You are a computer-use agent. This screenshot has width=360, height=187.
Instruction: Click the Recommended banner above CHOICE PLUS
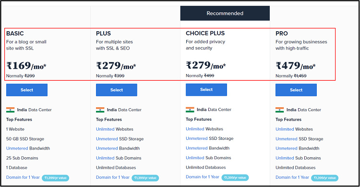[225, 13]
